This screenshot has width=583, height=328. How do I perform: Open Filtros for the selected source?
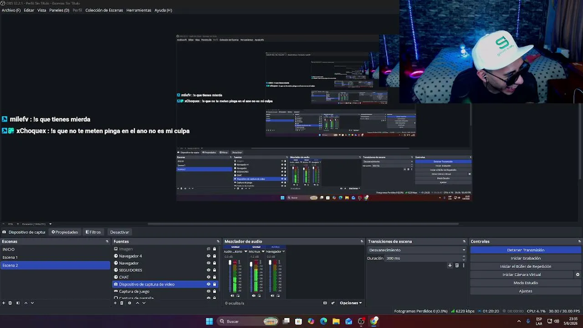93,232
